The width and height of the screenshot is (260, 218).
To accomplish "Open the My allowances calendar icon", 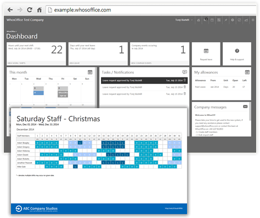I will click(x=247, y=72).
